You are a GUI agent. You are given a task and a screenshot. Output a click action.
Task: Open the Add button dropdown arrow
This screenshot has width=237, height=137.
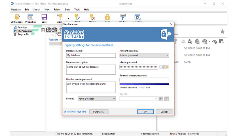coord(68,19)
